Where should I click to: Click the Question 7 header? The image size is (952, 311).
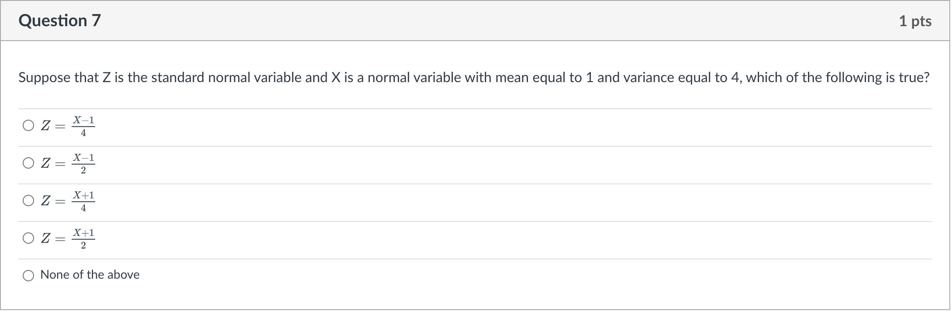59,20
